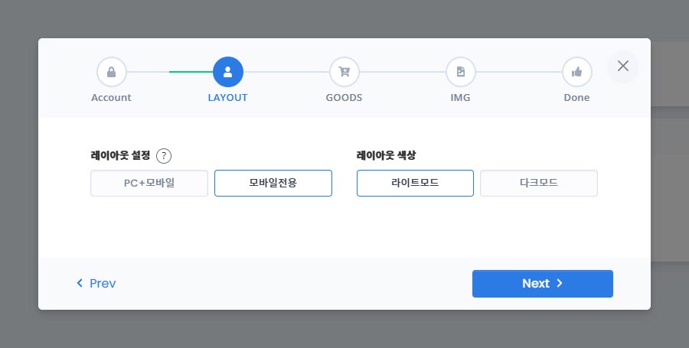Select the PC+모바일 layout option

tap(149, 184)
